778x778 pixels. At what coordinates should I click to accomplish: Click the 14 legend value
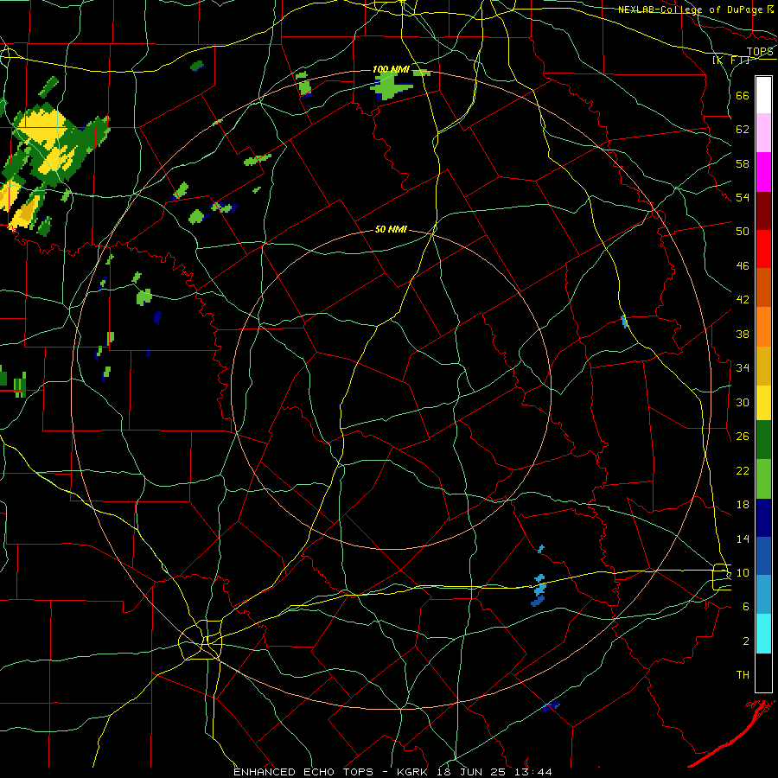(x=743, y=539)
